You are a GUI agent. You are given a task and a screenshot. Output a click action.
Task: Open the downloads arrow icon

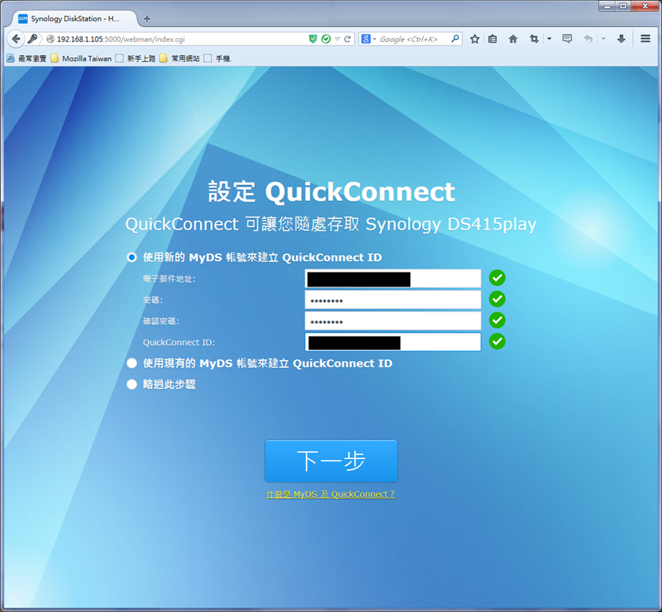click(x=621, y=39)
